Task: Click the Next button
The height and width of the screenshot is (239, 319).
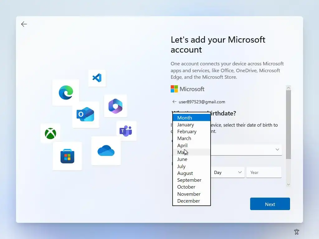Action: [270, 204]
